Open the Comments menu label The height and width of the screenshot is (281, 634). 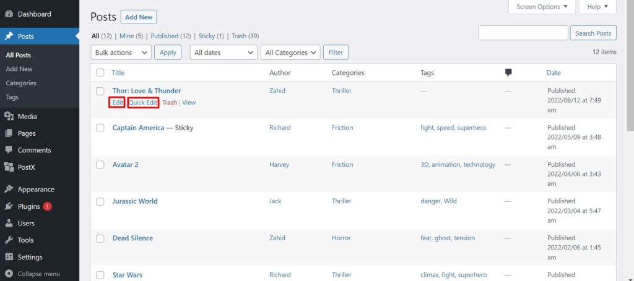(35, 150)
